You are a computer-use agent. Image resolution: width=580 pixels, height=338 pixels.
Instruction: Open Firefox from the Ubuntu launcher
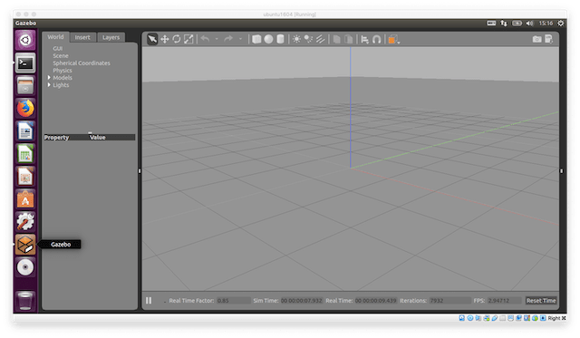pos(25,109)
